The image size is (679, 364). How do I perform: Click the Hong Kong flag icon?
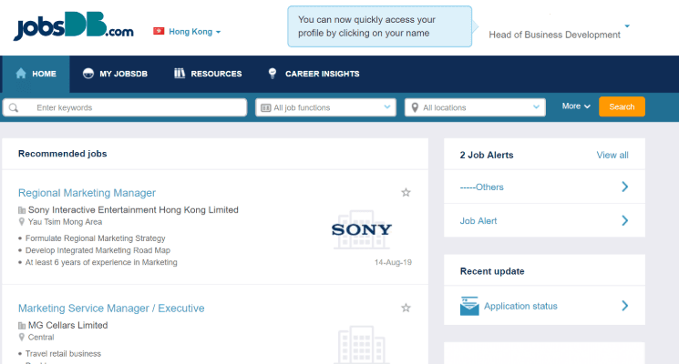159,31
